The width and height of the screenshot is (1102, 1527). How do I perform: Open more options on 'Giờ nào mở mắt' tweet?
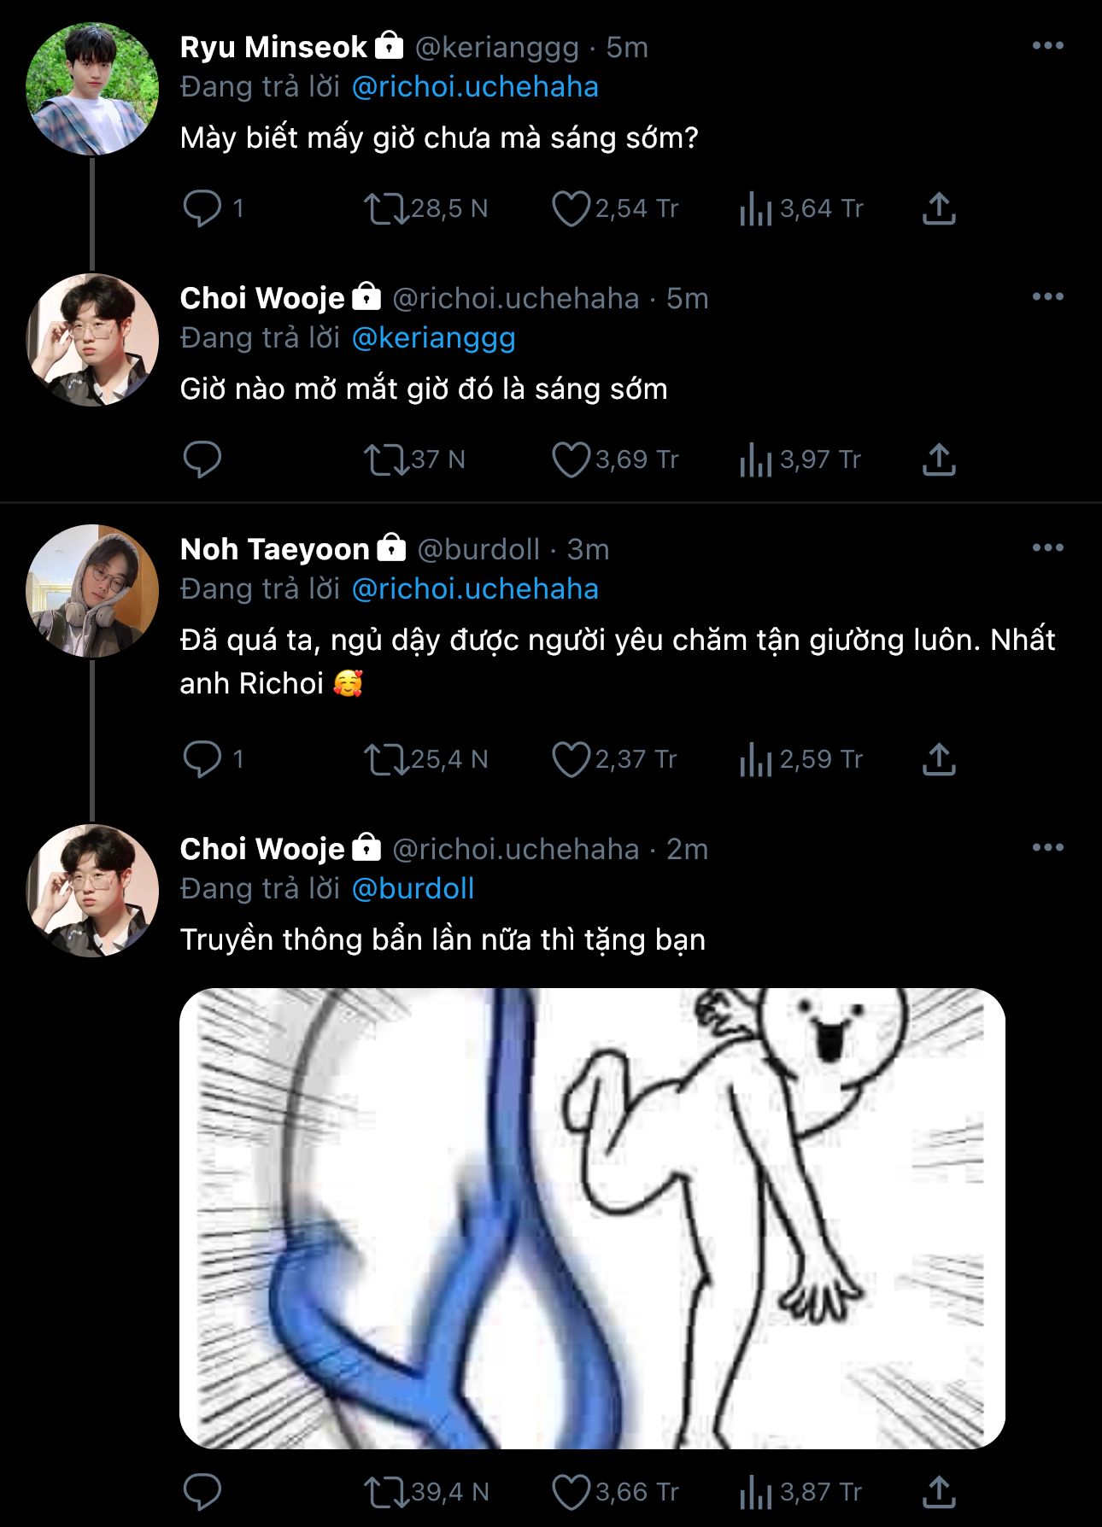click(1047, 297)
